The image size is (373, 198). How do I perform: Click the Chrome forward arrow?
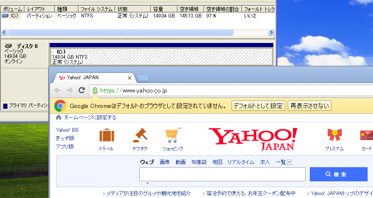[69, 90]
